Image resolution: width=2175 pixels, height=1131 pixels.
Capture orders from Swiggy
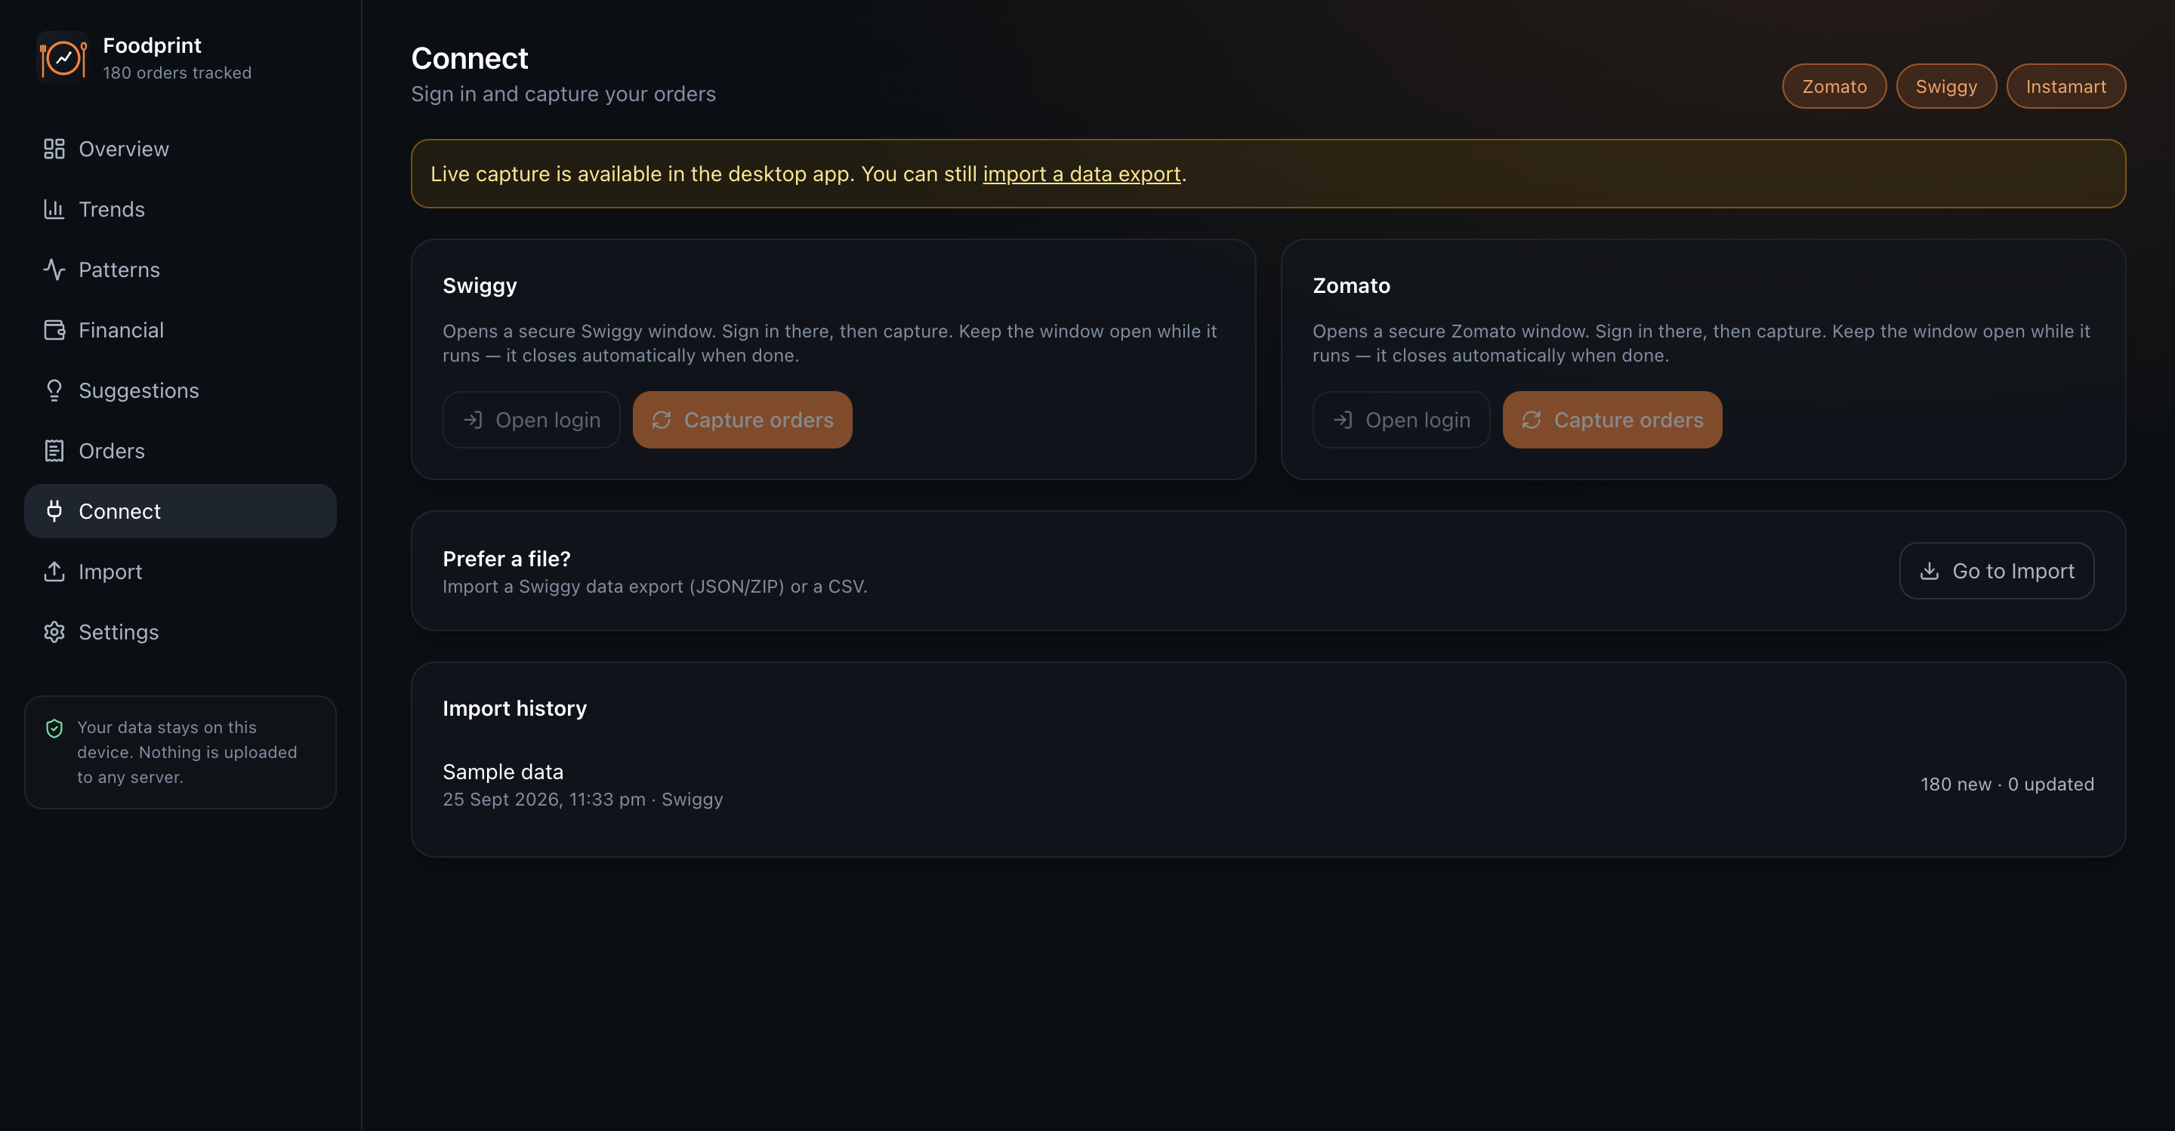click(x=742, y=420)
